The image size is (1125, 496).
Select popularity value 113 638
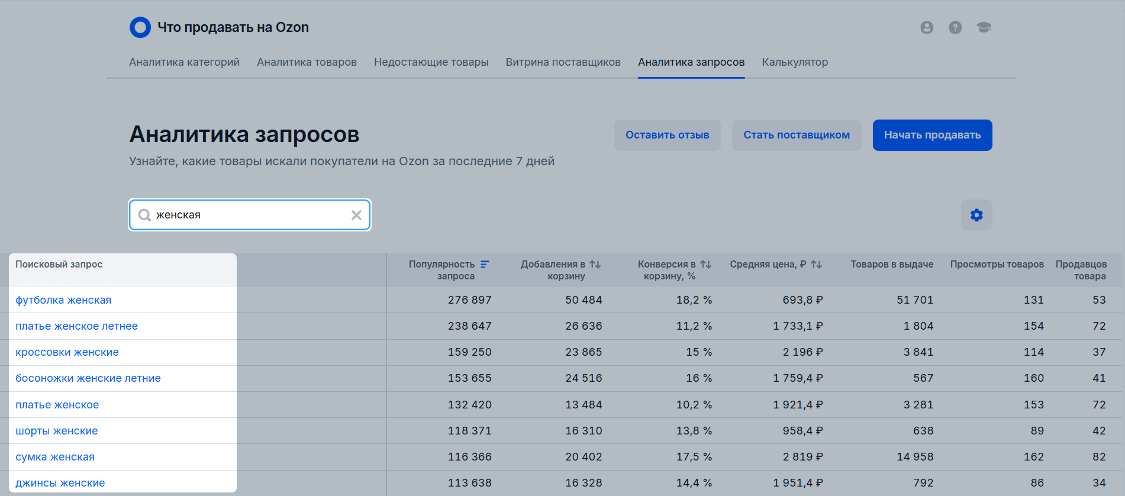coord(469,483)
